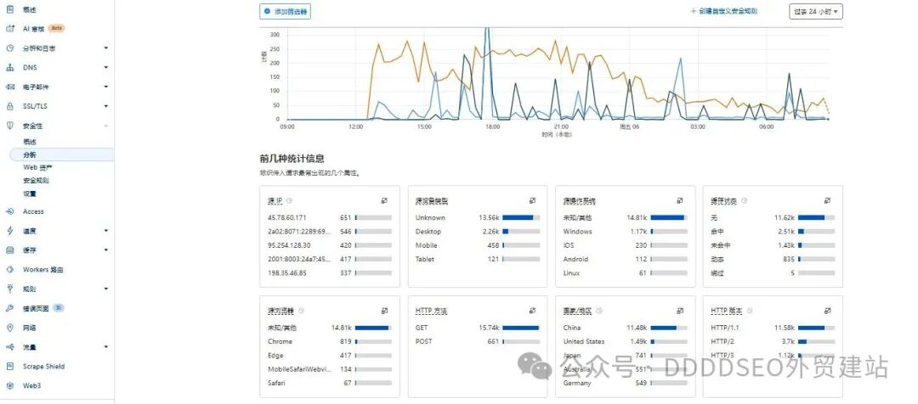Viewport: 918px width, 404px height.
Task: Click the Scrape Shield icon
Action: tap(10, 367)
